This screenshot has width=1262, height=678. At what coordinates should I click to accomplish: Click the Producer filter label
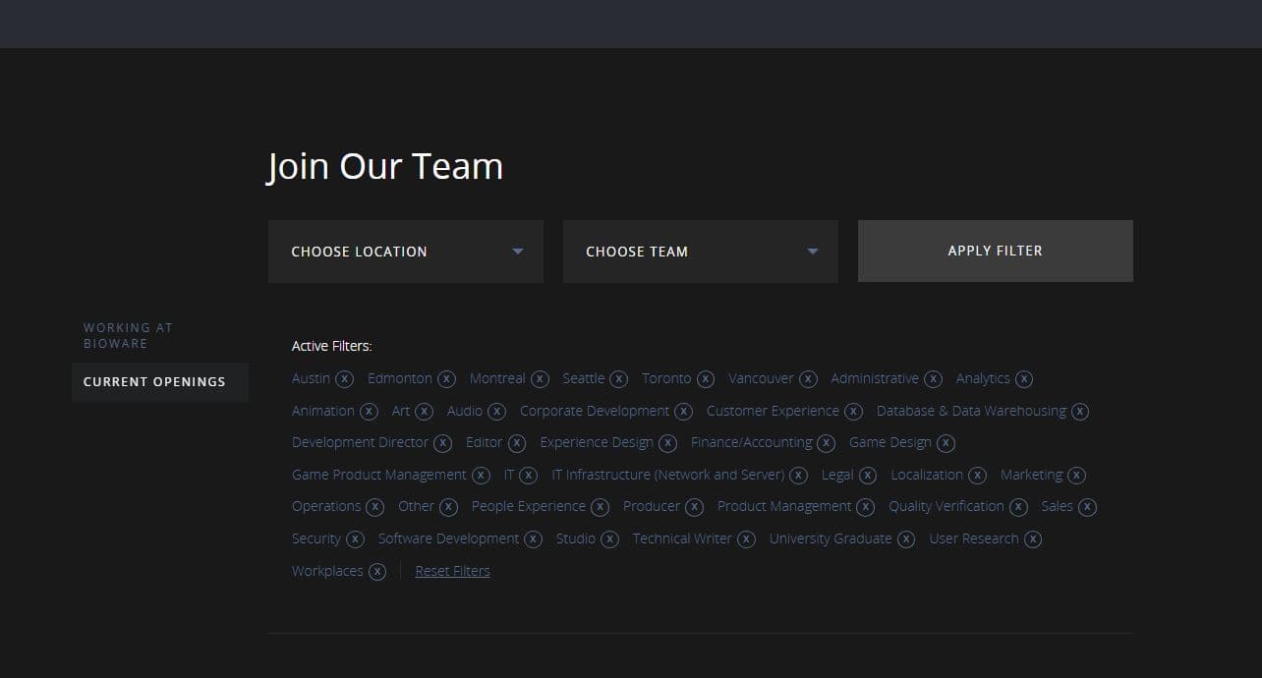(652, 506)
